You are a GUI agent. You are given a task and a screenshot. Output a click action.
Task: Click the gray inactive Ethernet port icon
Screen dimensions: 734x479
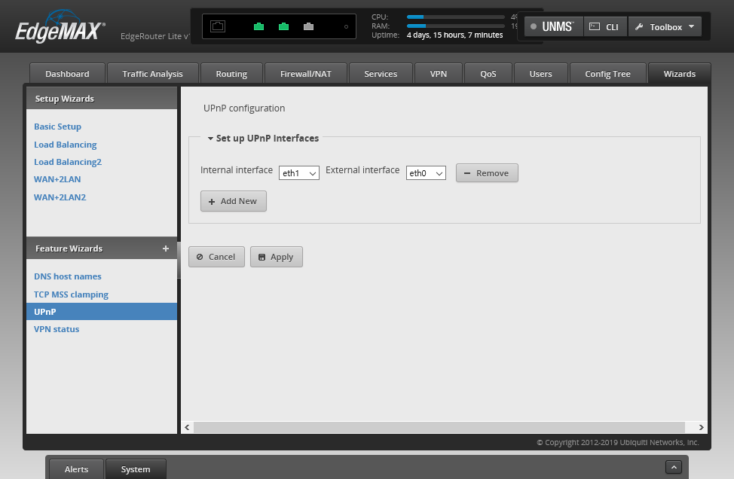308,26
